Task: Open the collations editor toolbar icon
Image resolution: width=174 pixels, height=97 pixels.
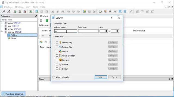Action: coord(115,11)
